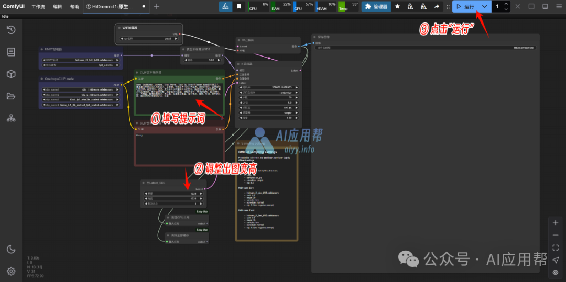
Task: Click the 随机种 seed value field
Action: (x=268, y=87)
